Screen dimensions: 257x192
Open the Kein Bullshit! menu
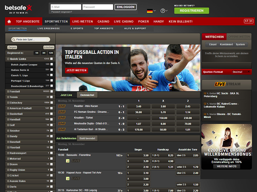pyautogui.click(x=181, y=21)
